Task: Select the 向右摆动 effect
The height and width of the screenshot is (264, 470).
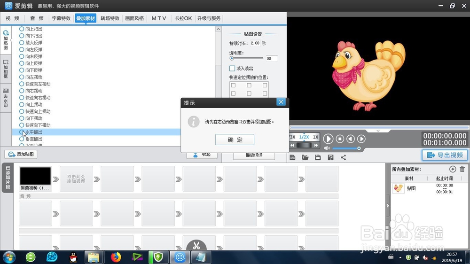Action: pyautogui.click(x=31, y=91)
